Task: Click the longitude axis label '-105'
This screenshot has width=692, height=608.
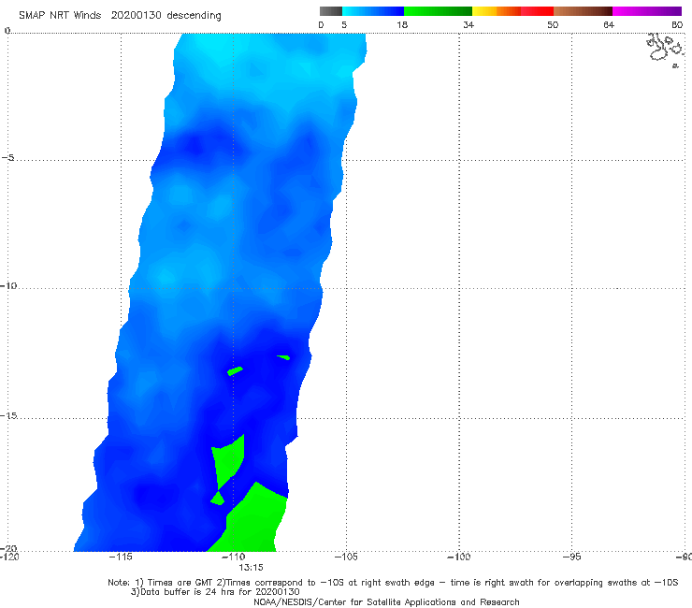Action: pyautogui.click(x=346, y=557)
